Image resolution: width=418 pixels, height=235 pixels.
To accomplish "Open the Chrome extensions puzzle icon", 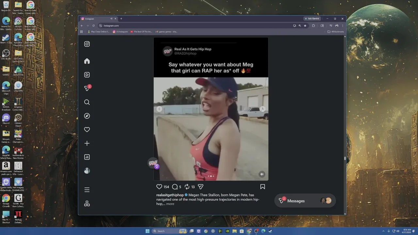I will pos(313,25).
